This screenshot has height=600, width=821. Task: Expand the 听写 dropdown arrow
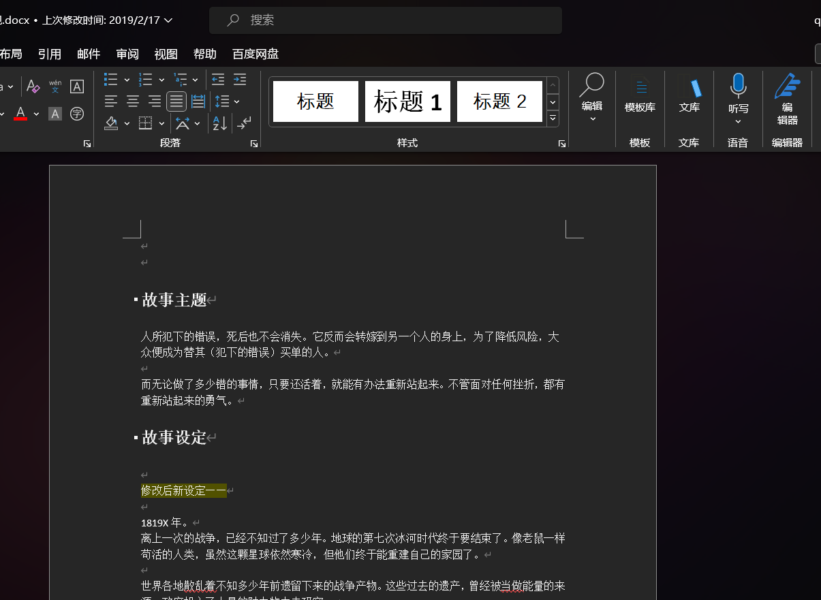click(x=738, y=122)
